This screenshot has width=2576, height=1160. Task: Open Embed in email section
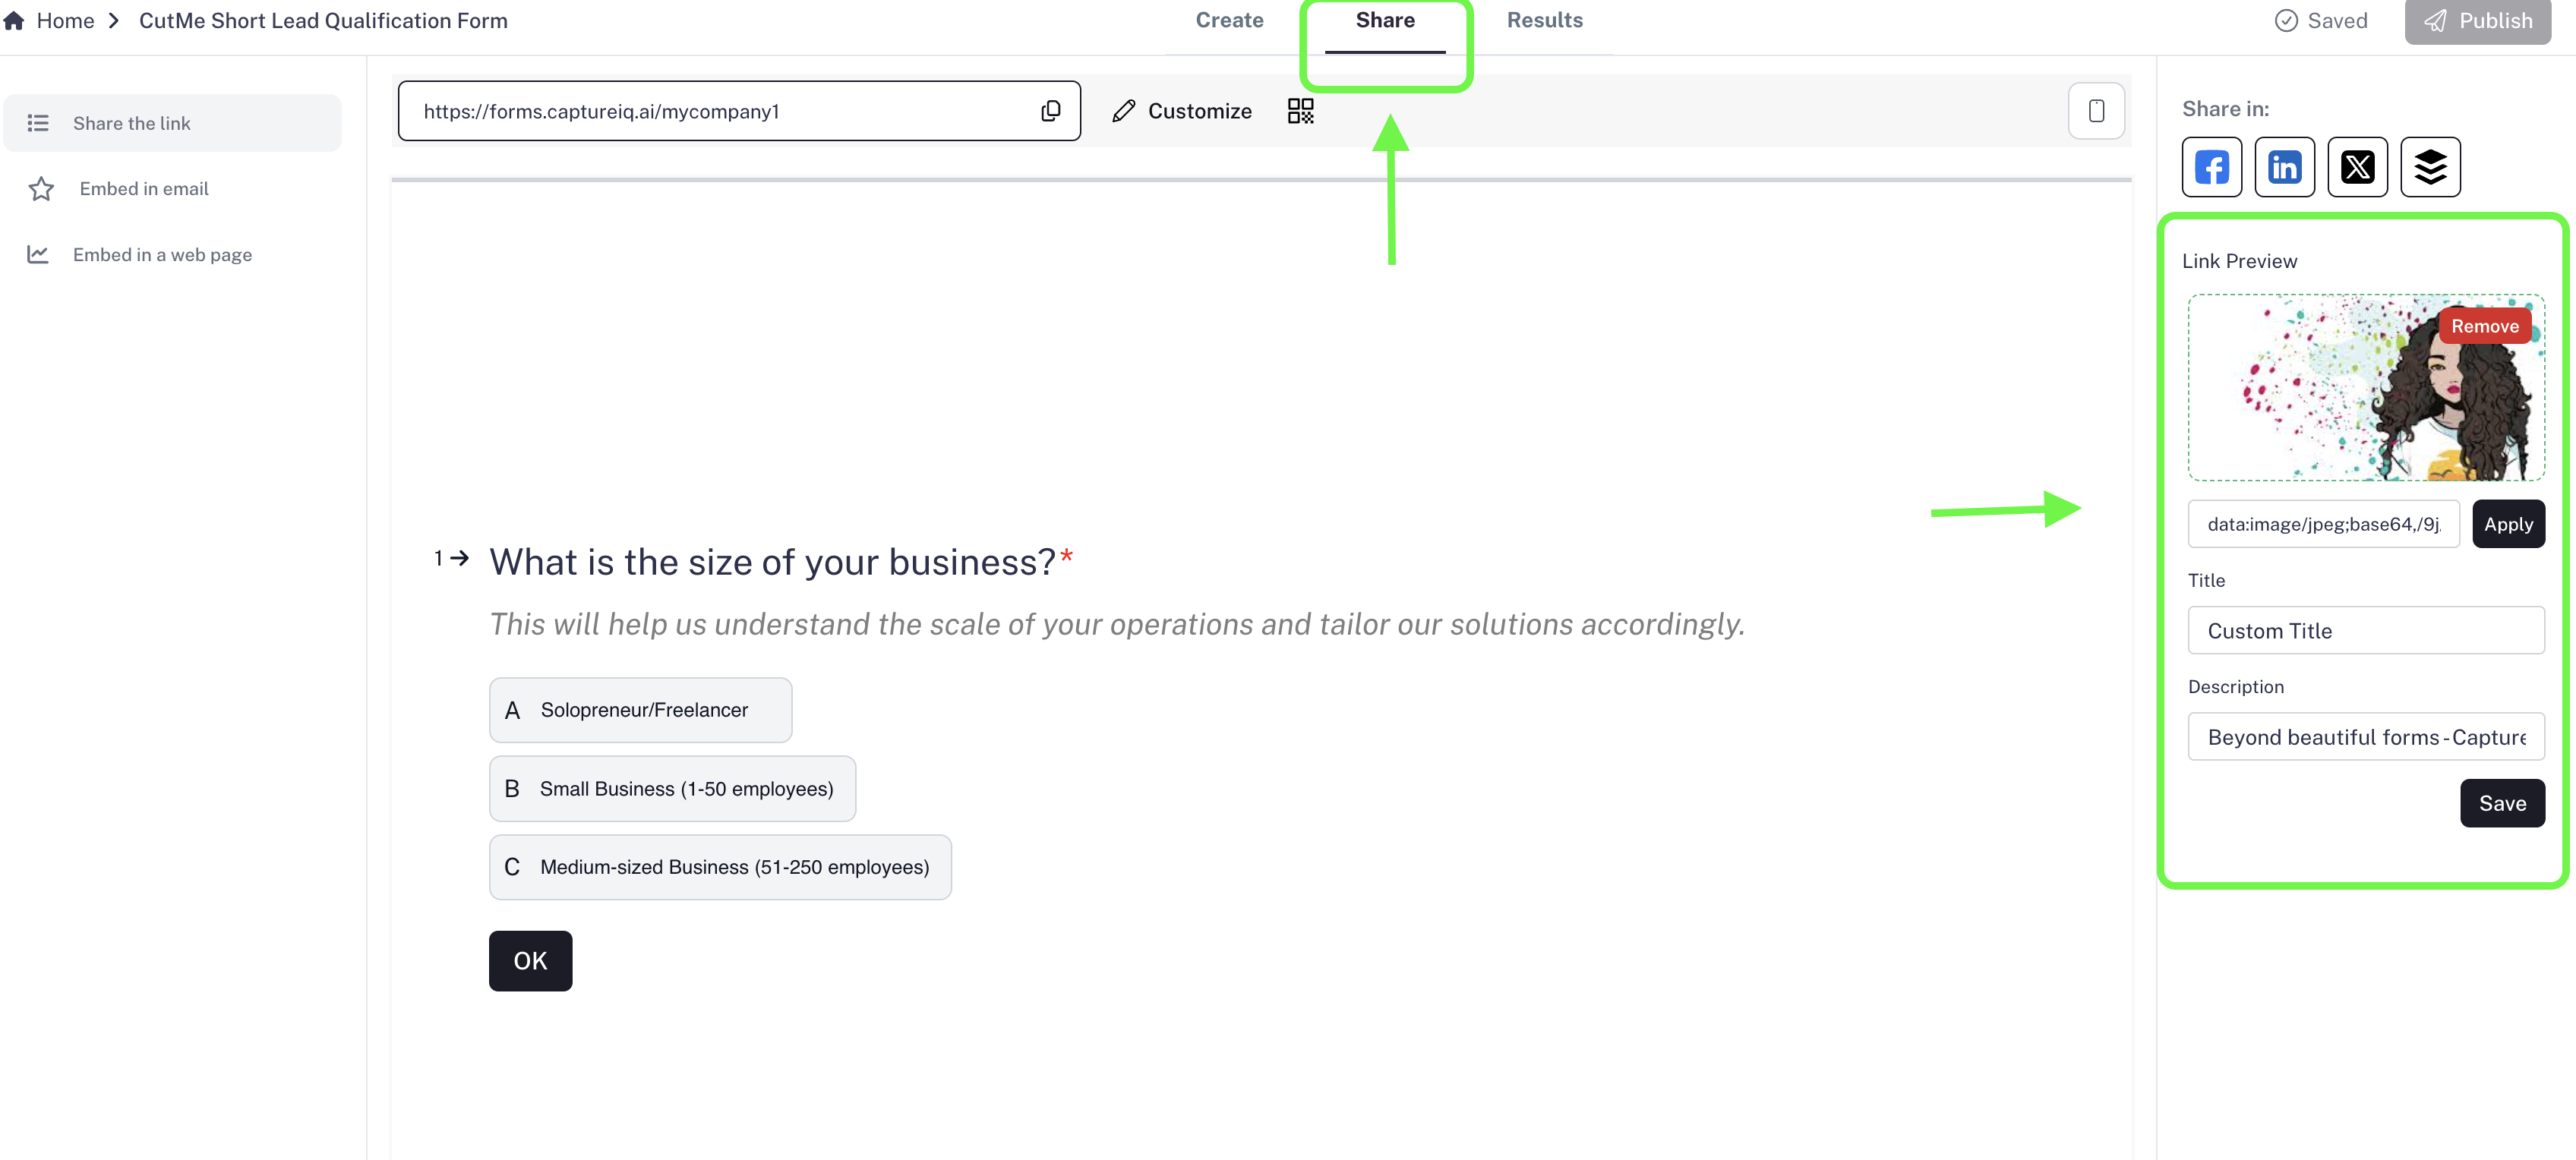pyautogui.click(x=144, y=189)
